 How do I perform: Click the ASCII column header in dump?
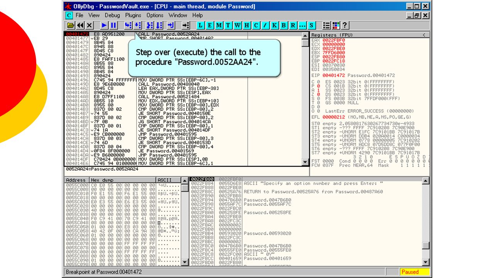(169, 180)
